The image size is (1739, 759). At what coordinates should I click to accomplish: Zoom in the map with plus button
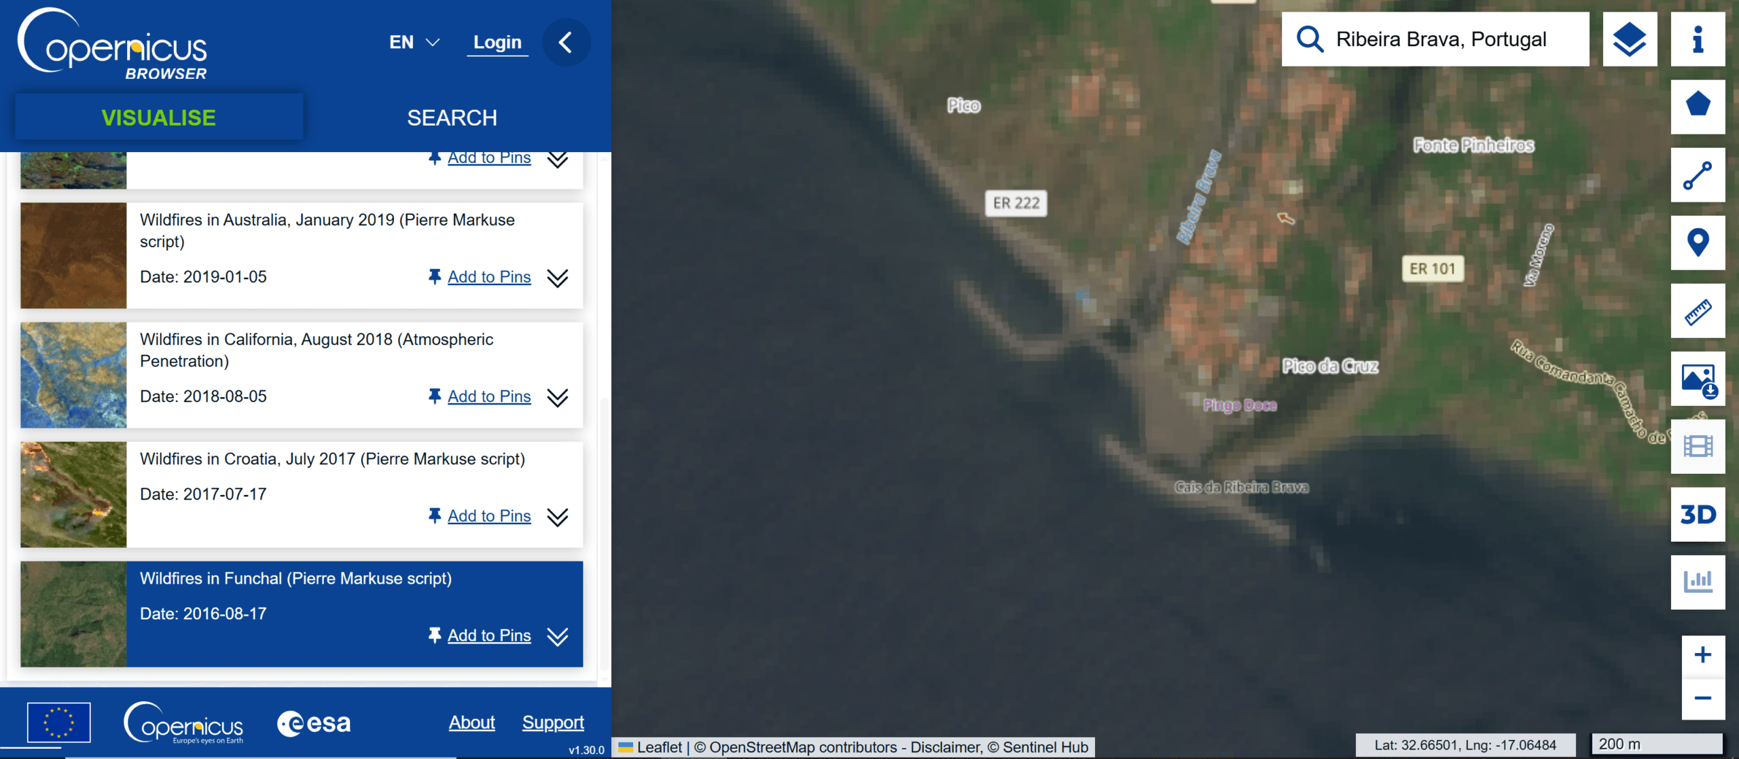click(1702, 655)
